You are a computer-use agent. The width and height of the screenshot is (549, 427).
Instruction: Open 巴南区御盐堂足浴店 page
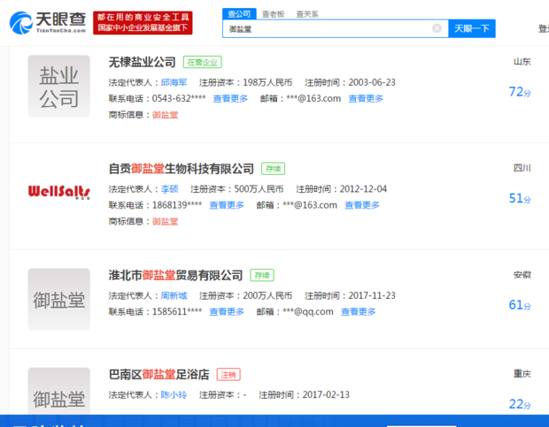pos(159,375)
